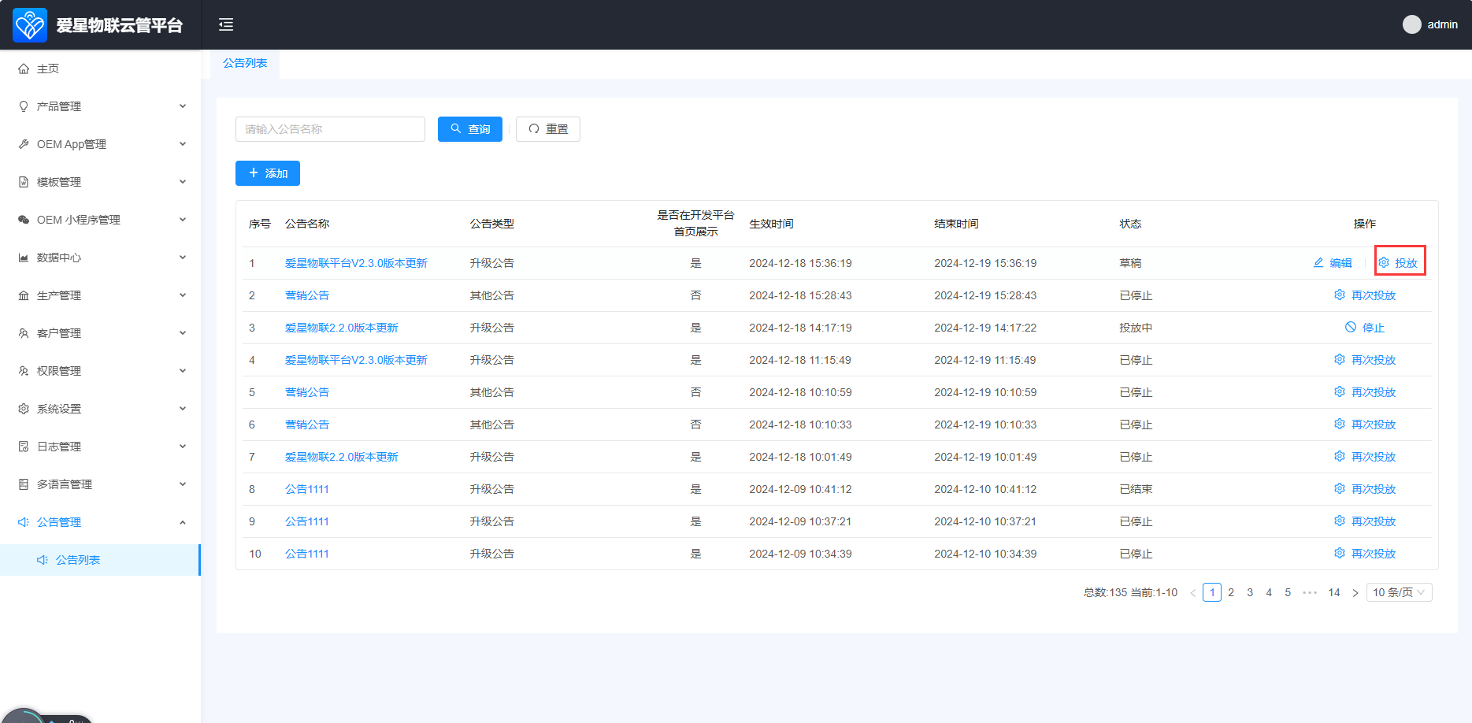Click the 产品管理 lightbulb icon

(x=24, y=106)
